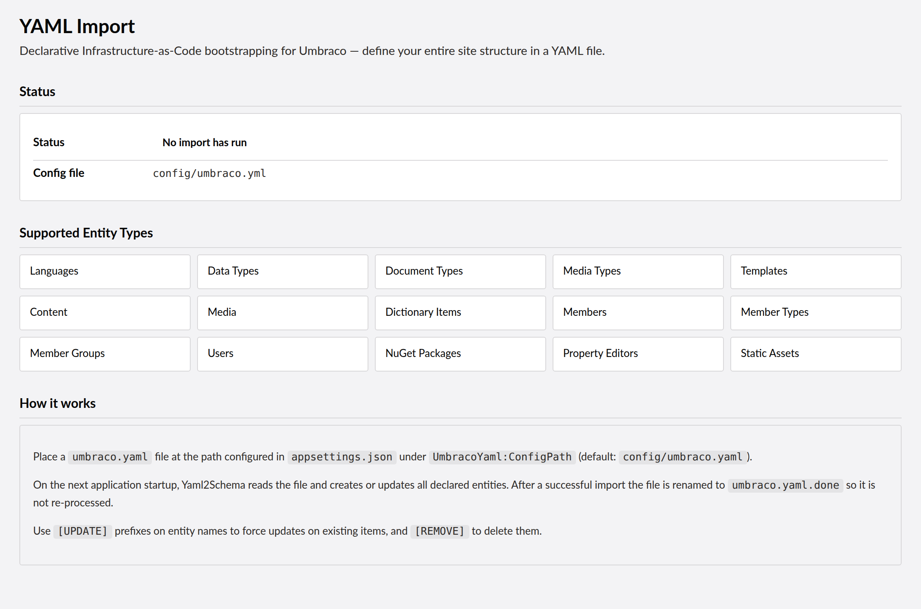Click the Status section heading
Viewport: 921px width, 609px height.
(37, 92)
